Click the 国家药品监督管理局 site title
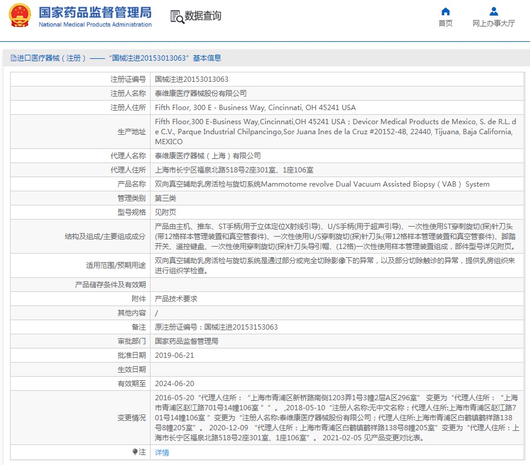 (95, 12)
